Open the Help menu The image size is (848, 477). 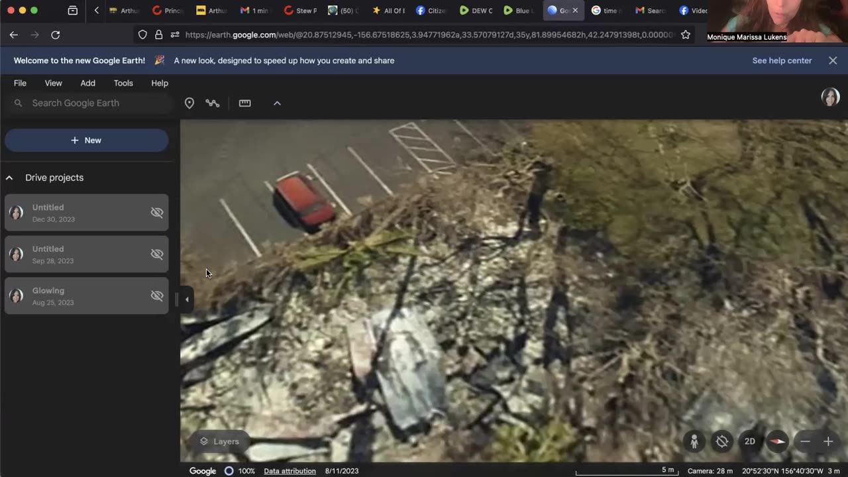coord(160,83)
